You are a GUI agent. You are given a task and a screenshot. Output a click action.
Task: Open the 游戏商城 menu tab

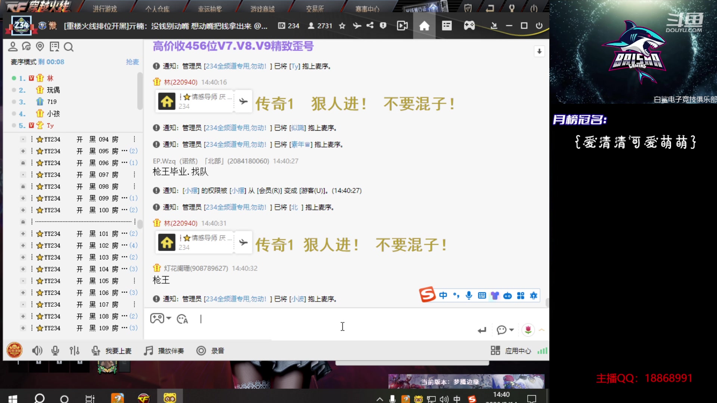263,9
